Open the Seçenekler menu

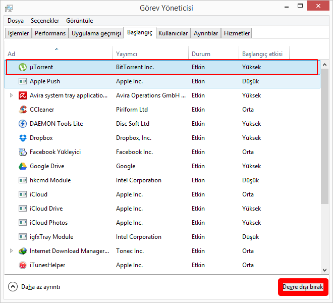[45, 21]
